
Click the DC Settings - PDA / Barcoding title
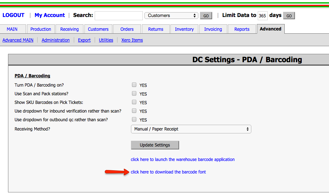tap(247, 60)
